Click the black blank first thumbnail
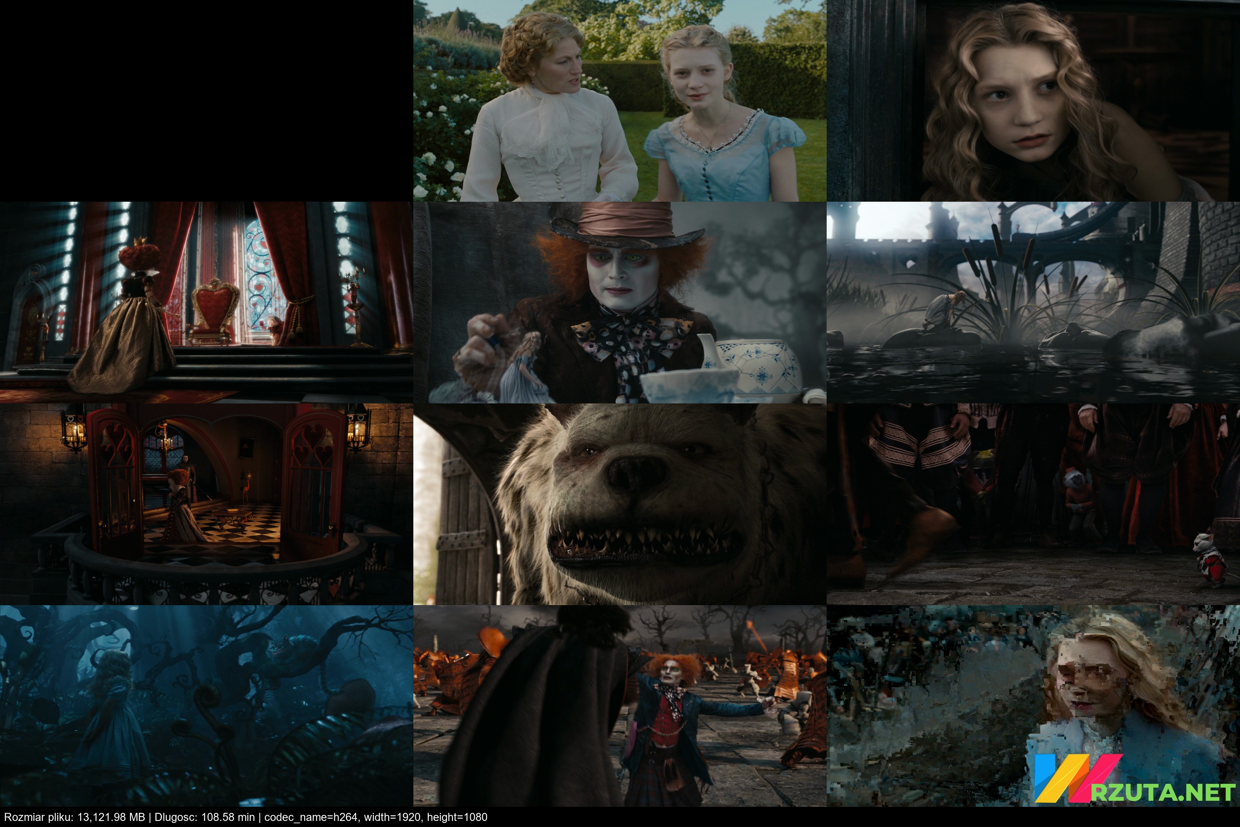 point(206,100)
